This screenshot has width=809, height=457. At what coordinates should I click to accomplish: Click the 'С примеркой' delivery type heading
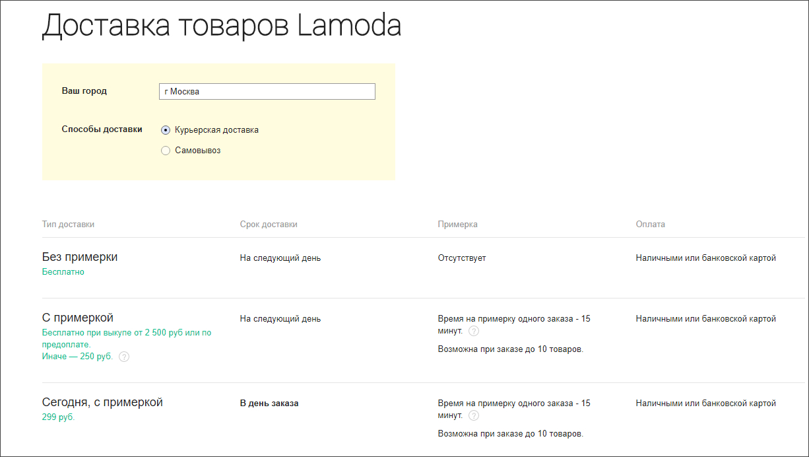(x=78, y=318)
